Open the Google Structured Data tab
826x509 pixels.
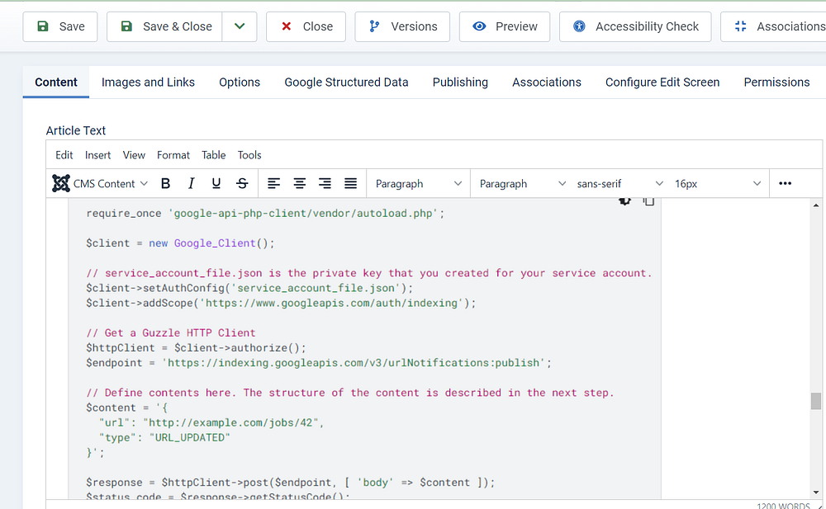pos(346,82)
